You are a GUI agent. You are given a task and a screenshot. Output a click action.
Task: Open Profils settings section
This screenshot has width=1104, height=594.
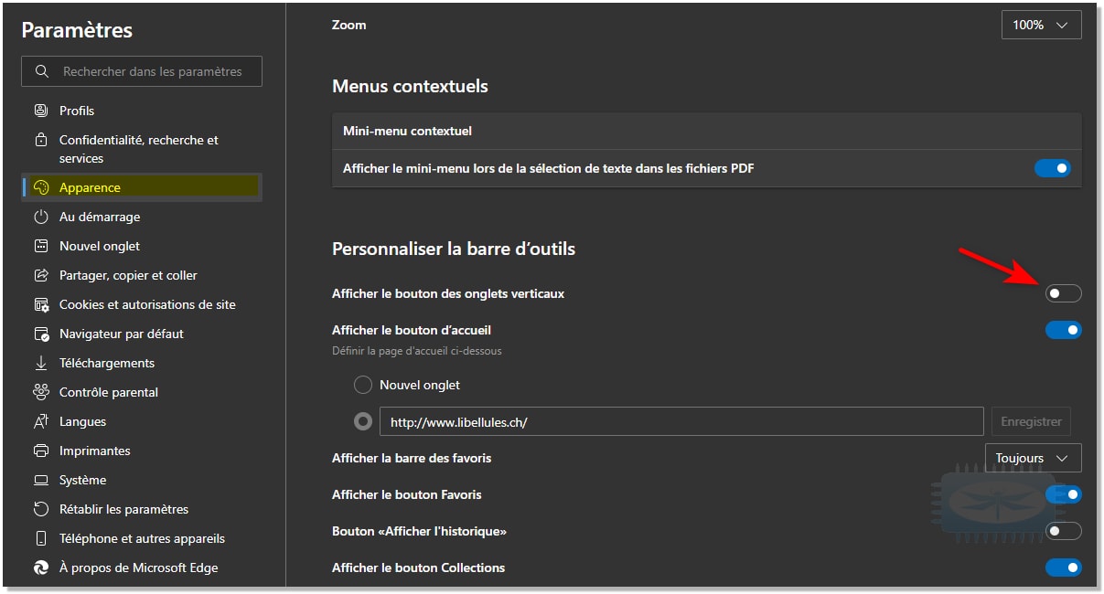click(x=142, y=111)
